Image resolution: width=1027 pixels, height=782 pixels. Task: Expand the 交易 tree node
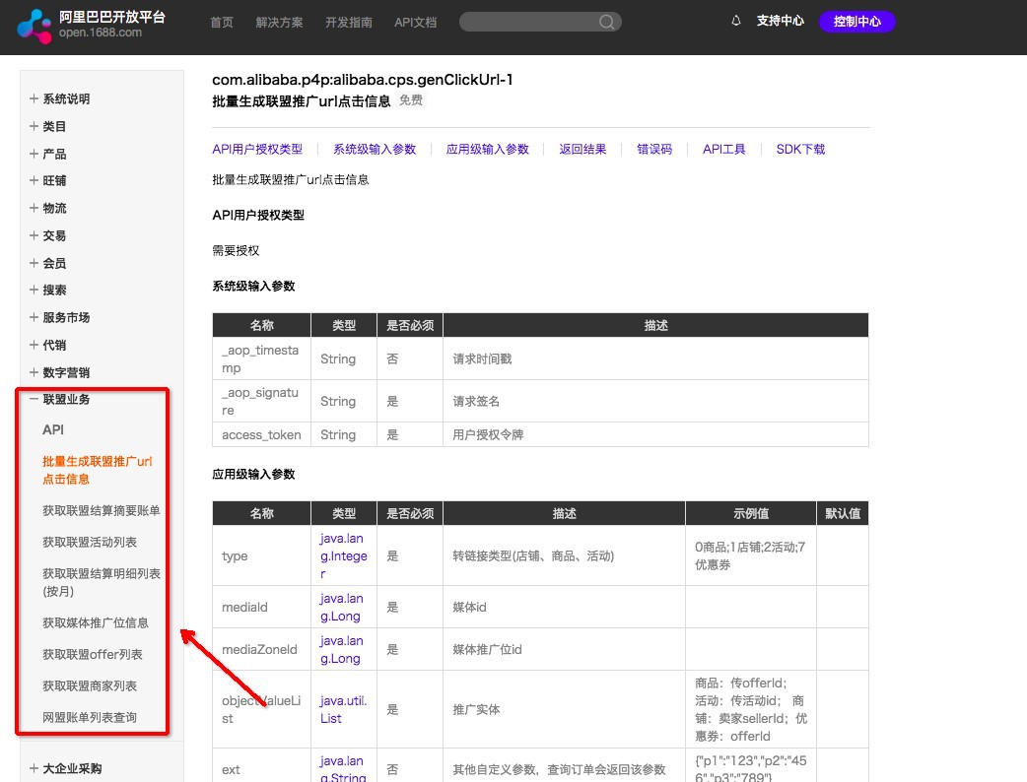(x=34, y=235)
